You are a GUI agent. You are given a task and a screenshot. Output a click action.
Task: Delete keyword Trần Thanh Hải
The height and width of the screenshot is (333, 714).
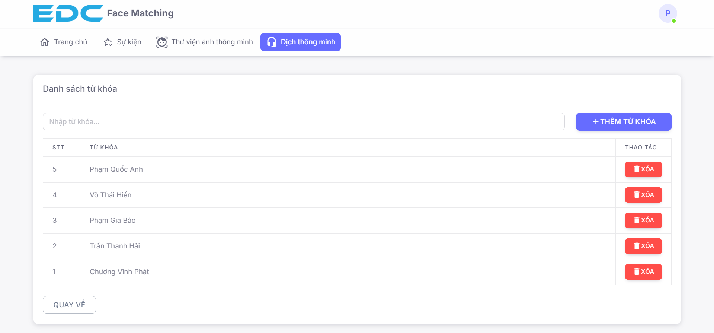coord(643,246)
